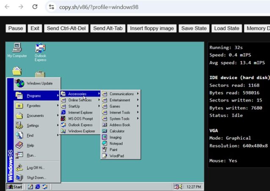This screenshot has width=270, height=191.
Task: Click the WordPad icon
Action: 105,156
